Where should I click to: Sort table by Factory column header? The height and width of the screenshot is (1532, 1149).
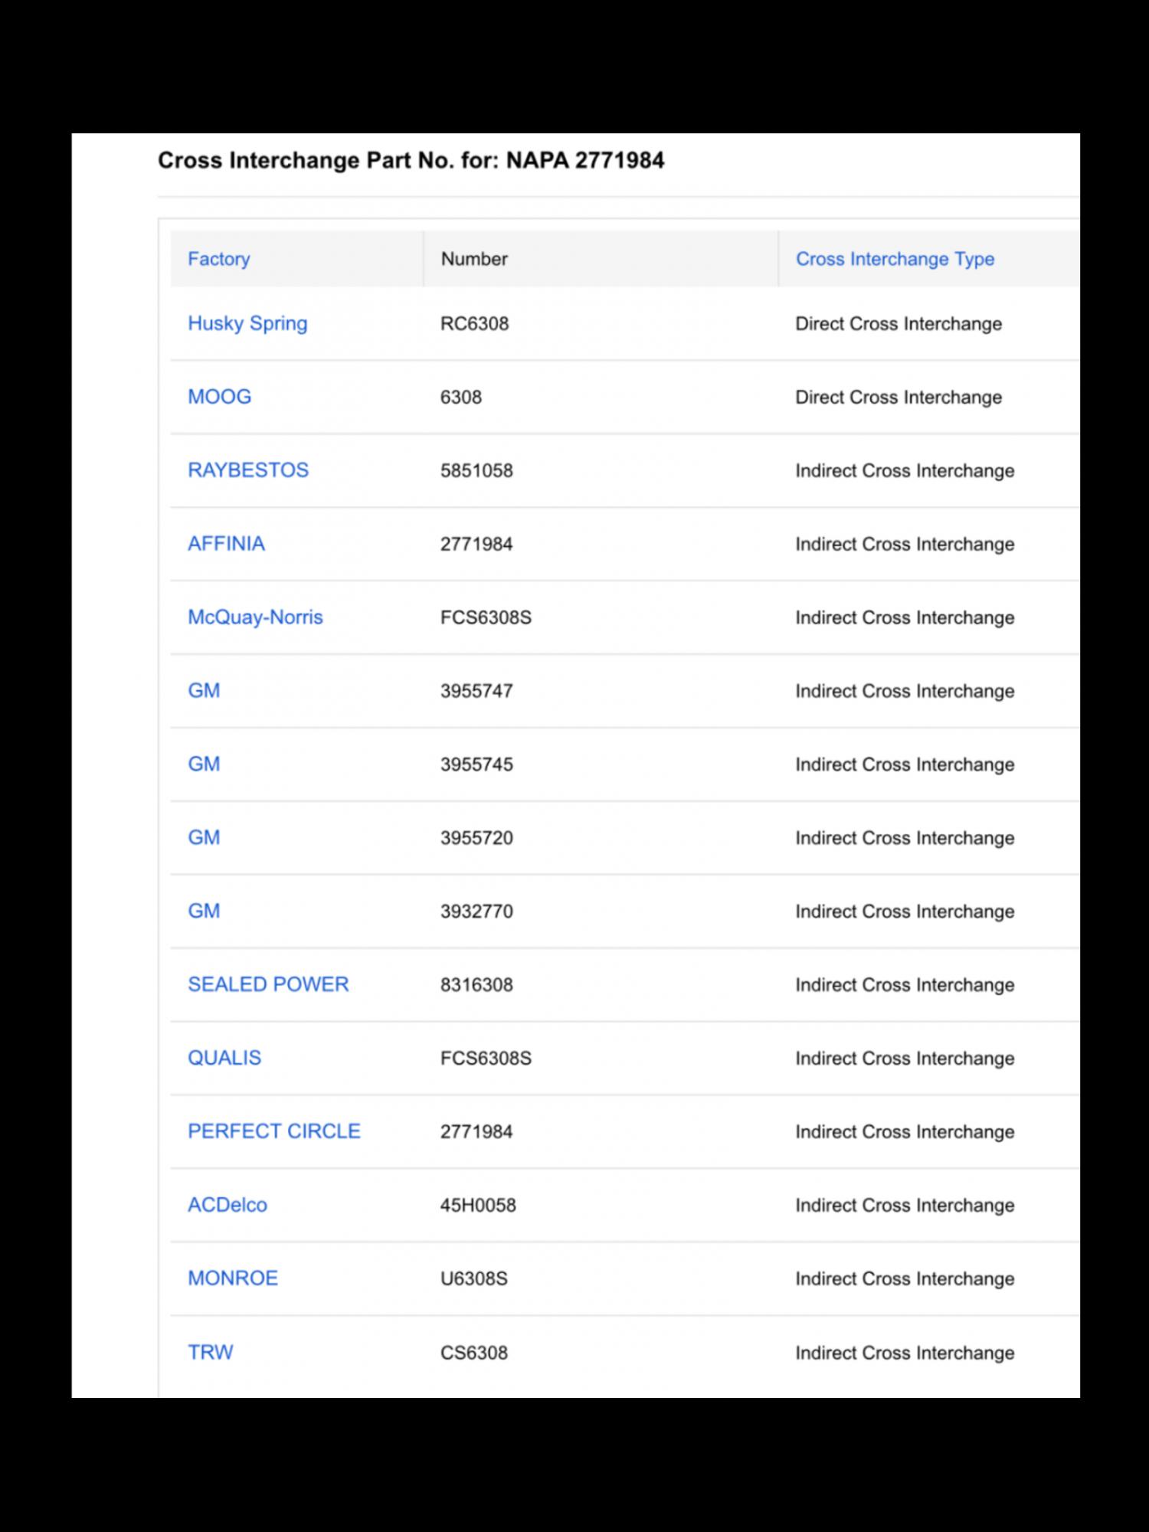[x=219, y=259]
